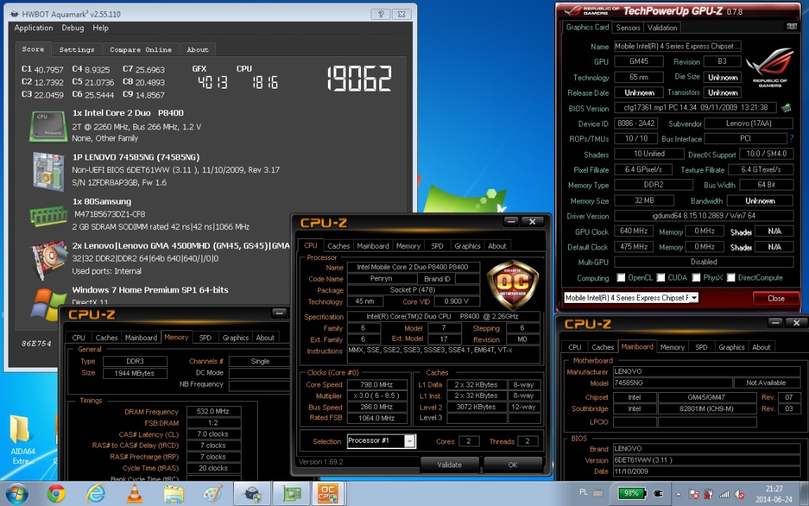The image size is (809, 506).
Task: Click the motherboard icon beside LENOVO 74585NG
Action: 48,171
